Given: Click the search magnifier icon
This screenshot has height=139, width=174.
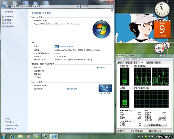Looking at the screenshot, I should (x=112, y=6).
